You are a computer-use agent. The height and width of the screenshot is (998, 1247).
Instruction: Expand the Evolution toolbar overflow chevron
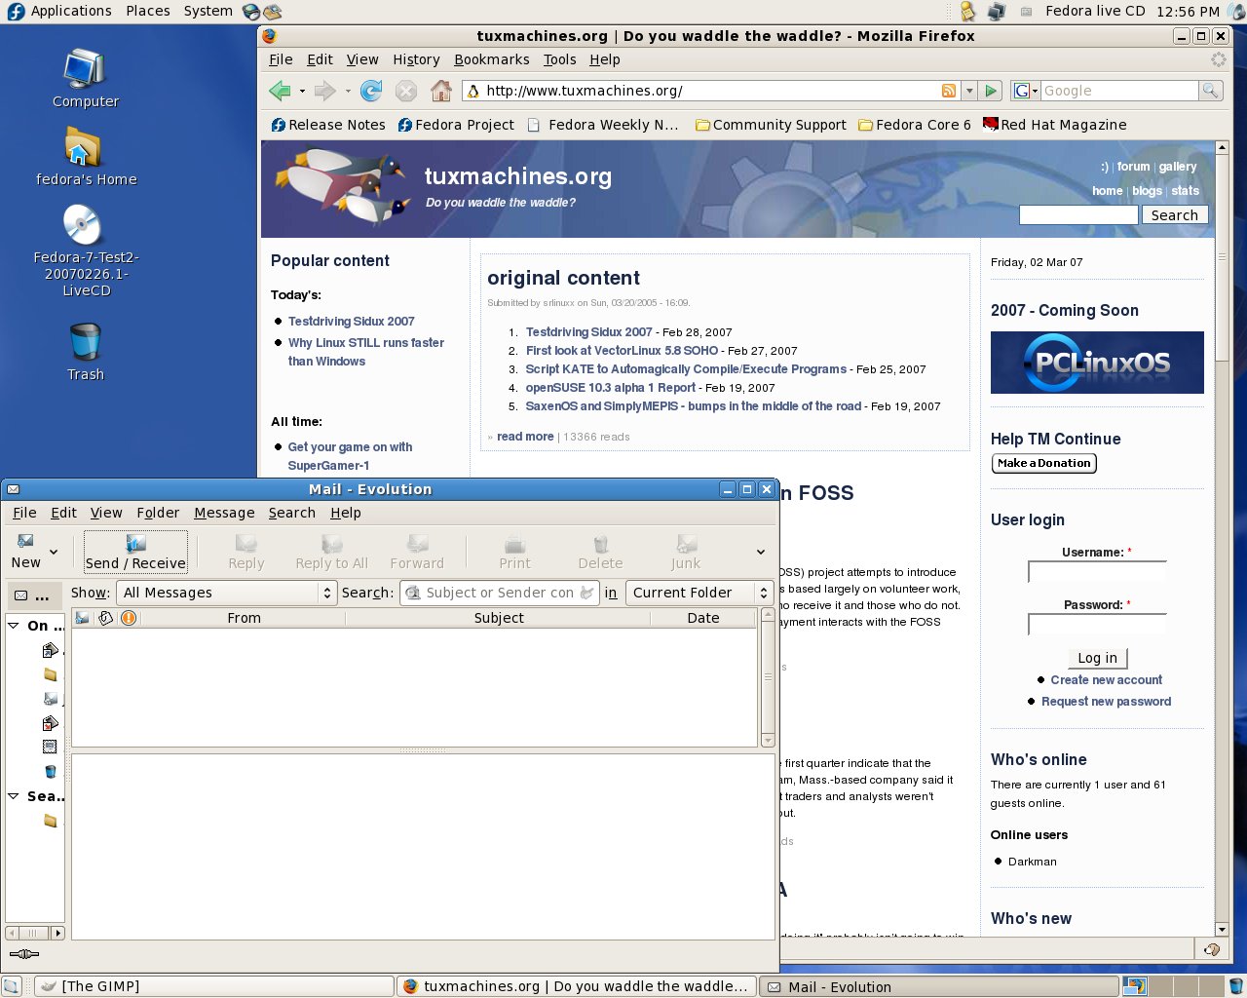point(761,552)
